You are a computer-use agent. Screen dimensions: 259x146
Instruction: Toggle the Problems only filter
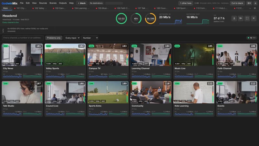[x=54, y=38]
